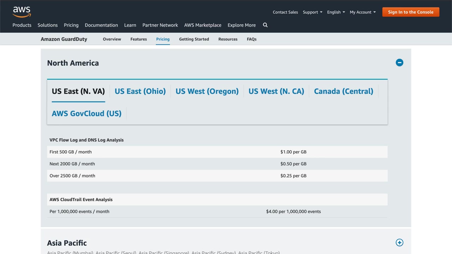Click the Asia Pacific heading
This screenshot has width=452, height=254.
(x=67, y=243)
